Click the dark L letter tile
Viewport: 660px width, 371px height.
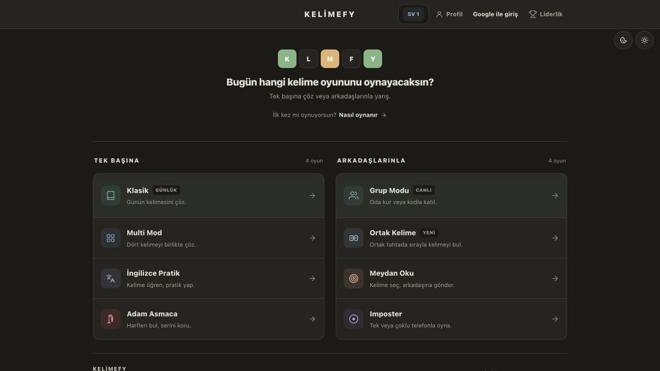pyautogui.click(x=308, y=59)
